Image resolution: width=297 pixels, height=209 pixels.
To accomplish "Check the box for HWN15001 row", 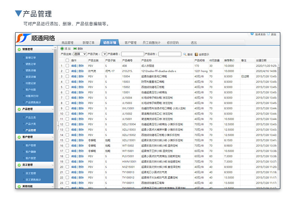I will (x=67, y=161).
